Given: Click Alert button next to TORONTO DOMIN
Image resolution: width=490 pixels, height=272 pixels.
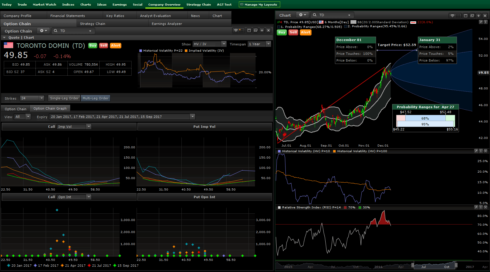Looking at the screenshot, I should click(116, 45).
